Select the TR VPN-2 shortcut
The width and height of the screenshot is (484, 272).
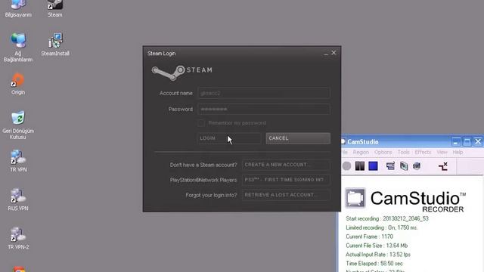[x=18, y=239]
